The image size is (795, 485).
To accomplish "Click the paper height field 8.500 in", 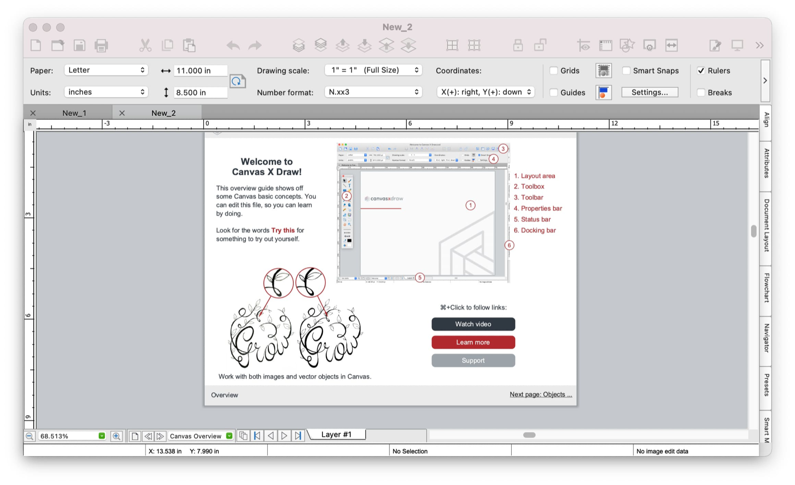I will pos(200,92).
